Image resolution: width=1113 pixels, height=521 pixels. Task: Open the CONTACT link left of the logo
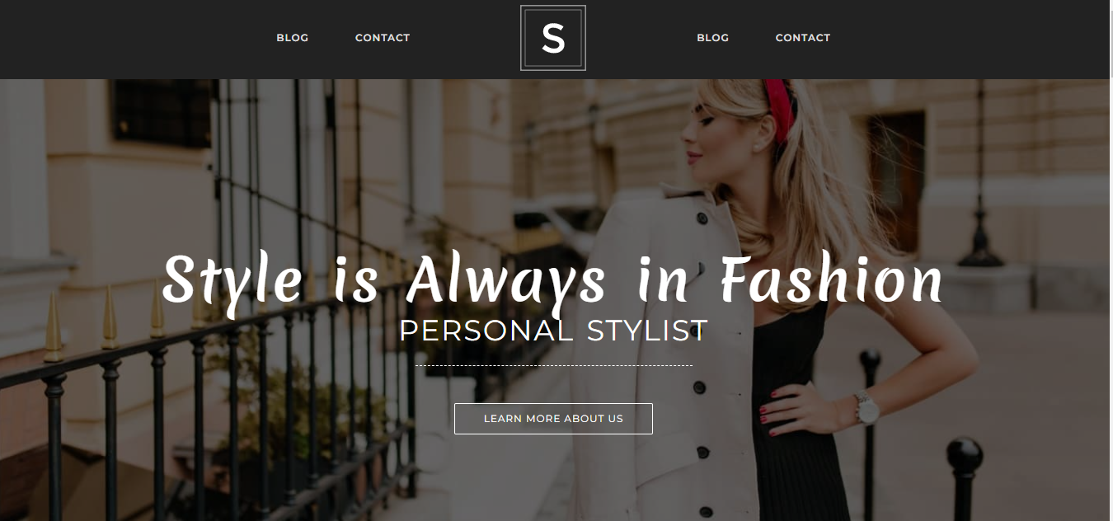click(x=383, y=38)
